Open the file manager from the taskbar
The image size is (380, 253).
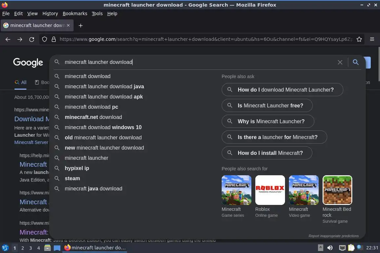47,248
